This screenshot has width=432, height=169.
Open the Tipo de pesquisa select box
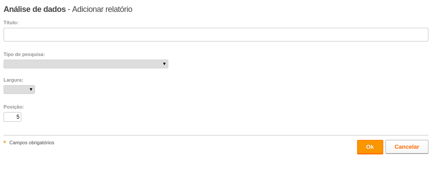click(86, 64)
